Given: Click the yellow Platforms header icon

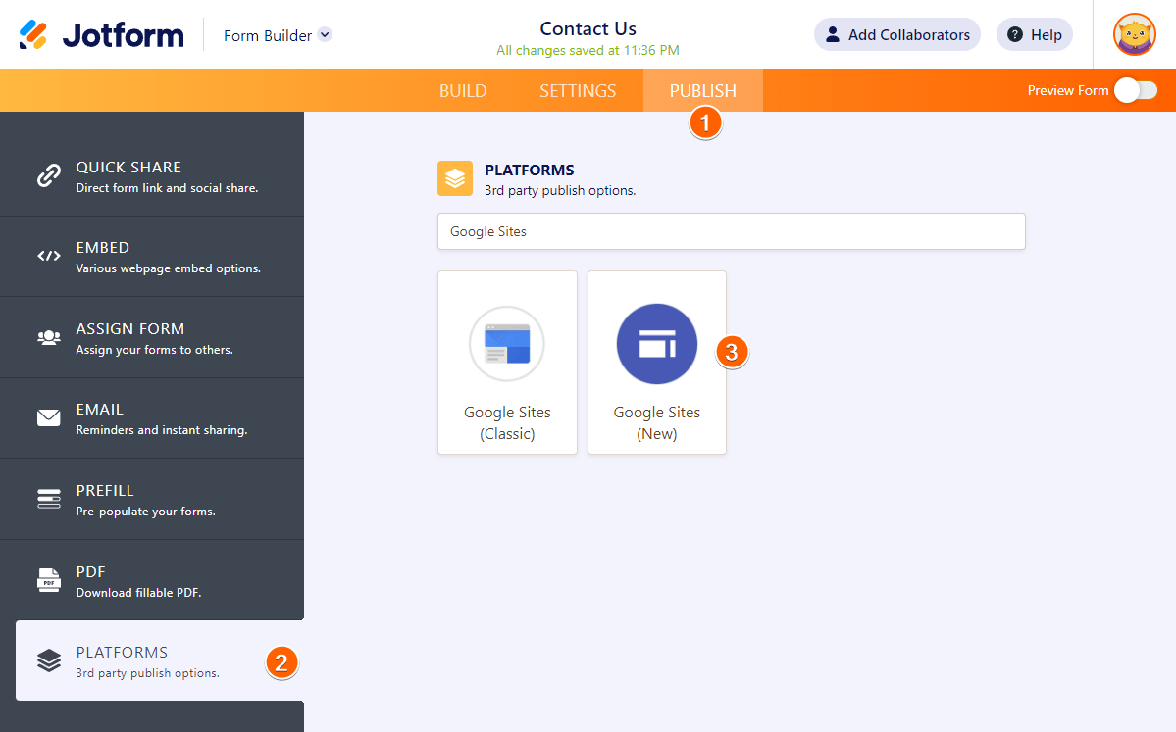Looking at the screenshot, I should pyautogui.click(x=455, y=178).
